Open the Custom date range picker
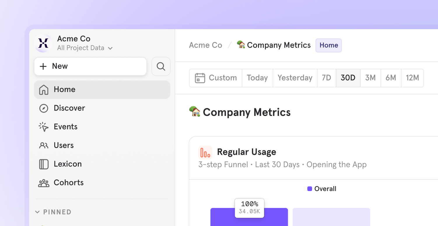Screen dimensions: 438x226 (216, 78)
